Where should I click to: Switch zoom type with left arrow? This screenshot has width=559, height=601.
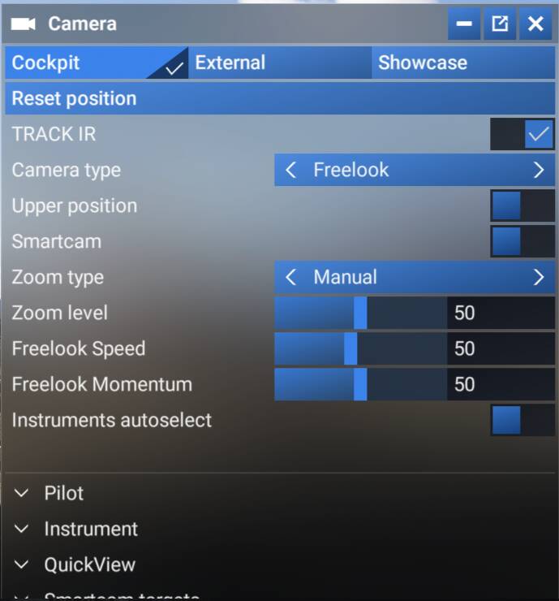click(x=291, y=277)
